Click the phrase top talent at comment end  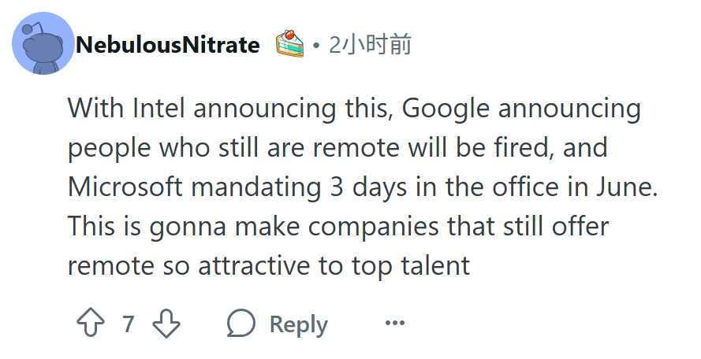coord(410,266)
